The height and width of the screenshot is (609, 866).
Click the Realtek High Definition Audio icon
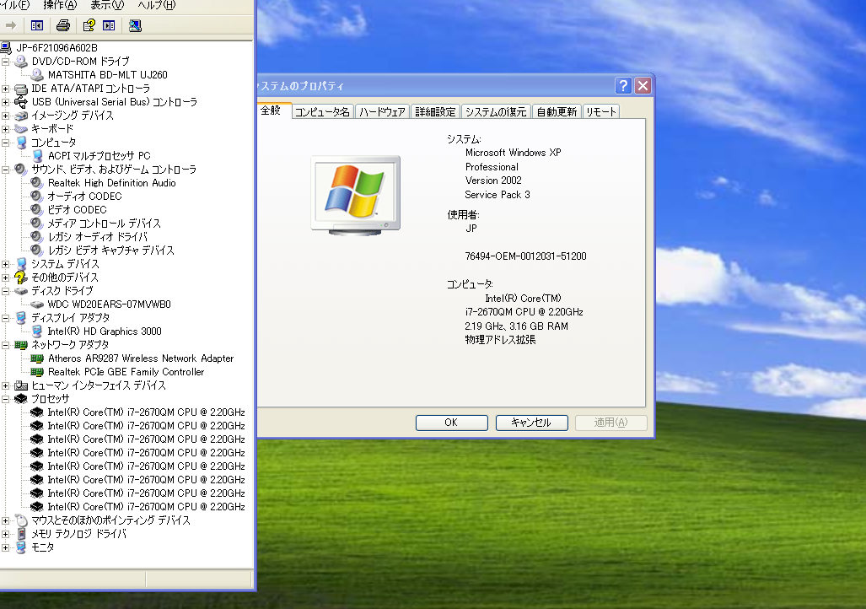[x=37, y=182]
